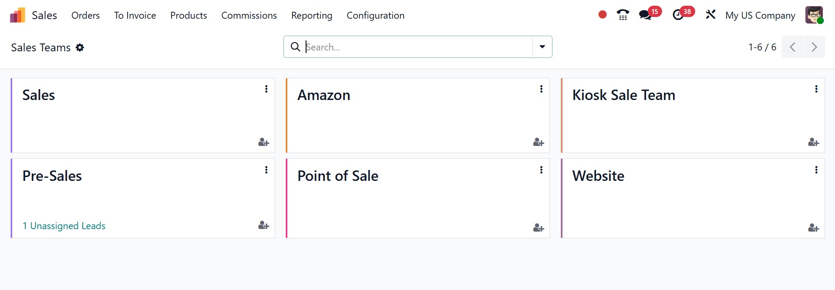Open the Reporting menu
835x290 pixels.
click(x=312, y=16)
